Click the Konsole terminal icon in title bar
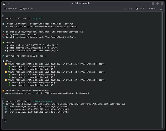 point(4,4)
